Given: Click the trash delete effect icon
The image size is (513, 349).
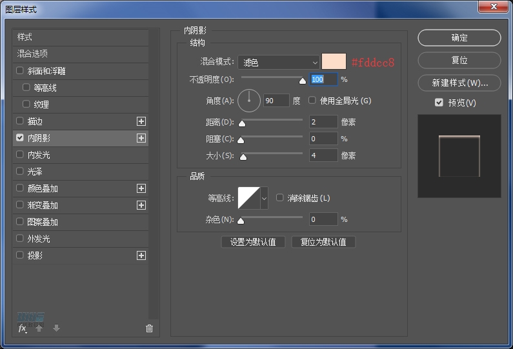Looking at the screenshot, I should pyautogui.click(x=150, y=328).
